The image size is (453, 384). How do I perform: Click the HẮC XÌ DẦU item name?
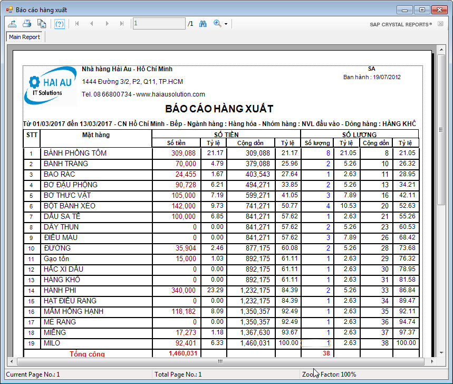(63, 270)
